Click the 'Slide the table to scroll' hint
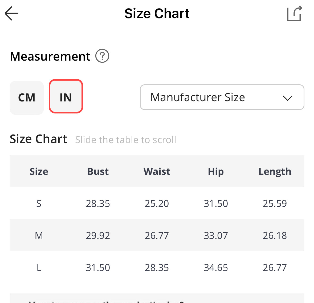The image size is (314, 303). pyautogui.click(x=125, y=140)
